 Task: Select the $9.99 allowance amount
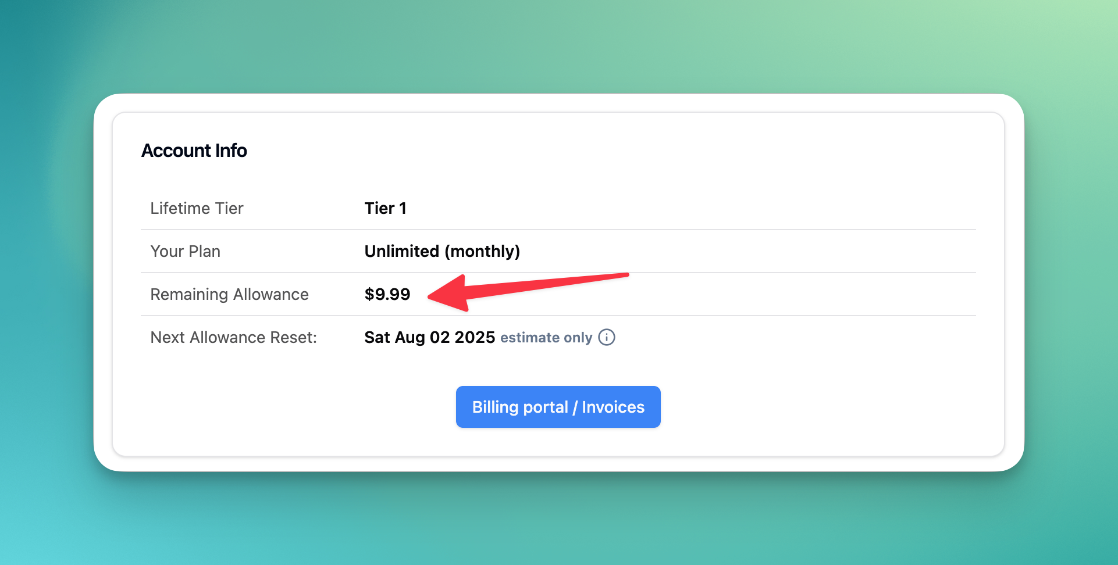tap(387, 294)
